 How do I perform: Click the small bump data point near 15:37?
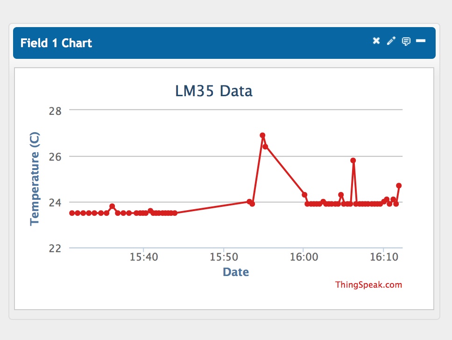[112, 205]
